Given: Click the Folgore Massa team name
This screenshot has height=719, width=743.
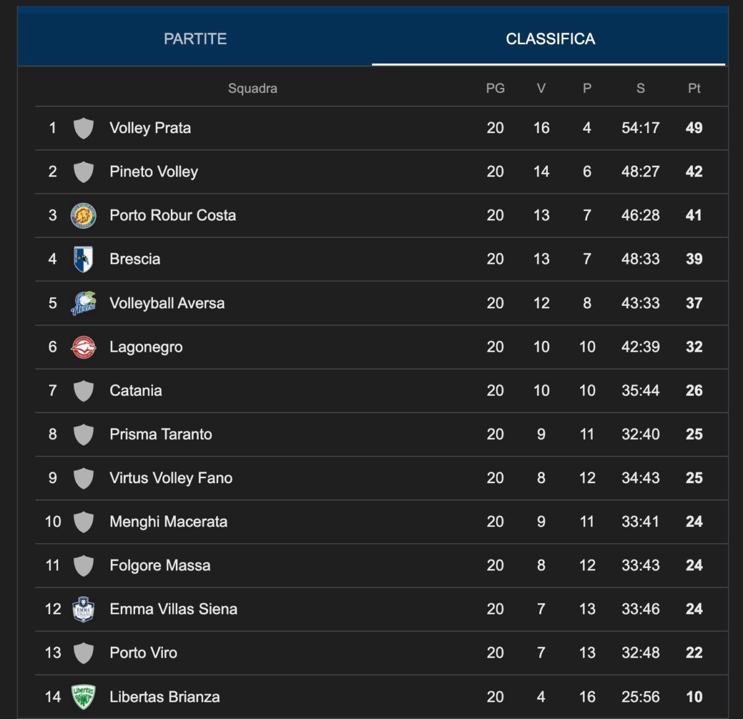Looking at the screenshot, I should (x=160, y=565).
